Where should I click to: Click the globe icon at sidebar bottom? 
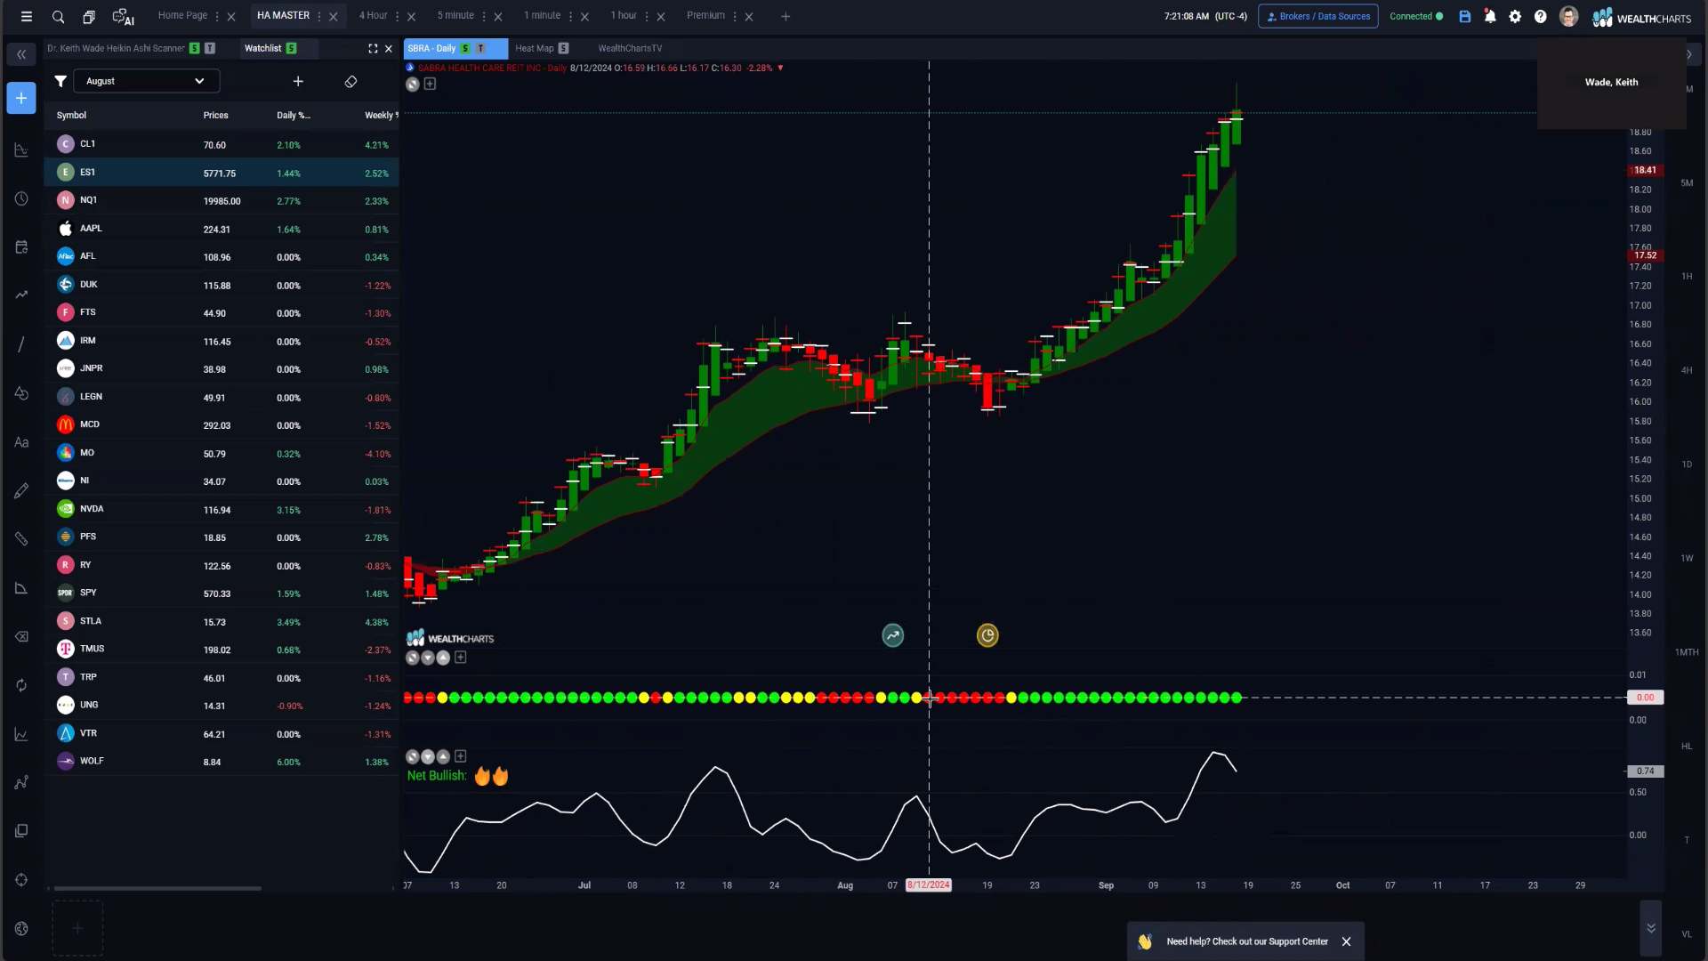pos(21,928)
